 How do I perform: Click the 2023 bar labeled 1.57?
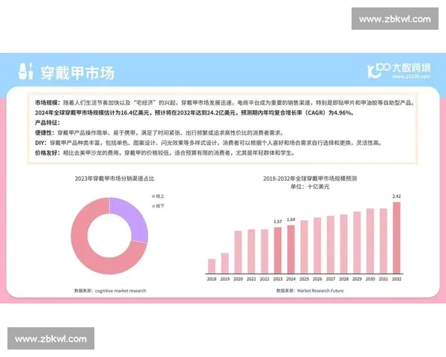[278, 250]
